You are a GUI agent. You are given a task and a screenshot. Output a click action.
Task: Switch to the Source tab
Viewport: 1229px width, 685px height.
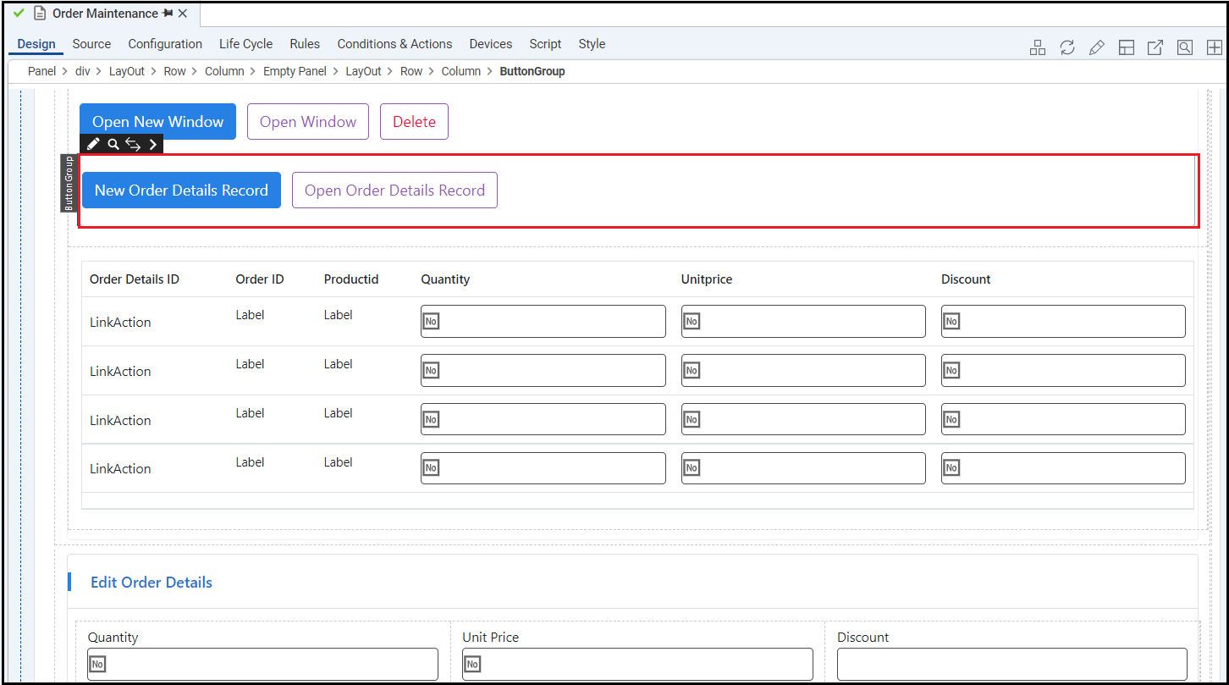[91, 43]
